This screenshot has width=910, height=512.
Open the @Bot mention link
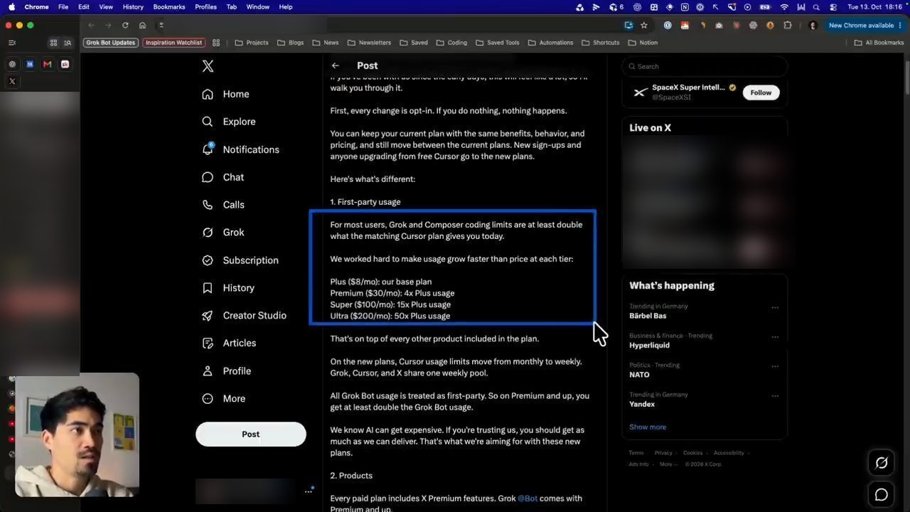[528, 498]
